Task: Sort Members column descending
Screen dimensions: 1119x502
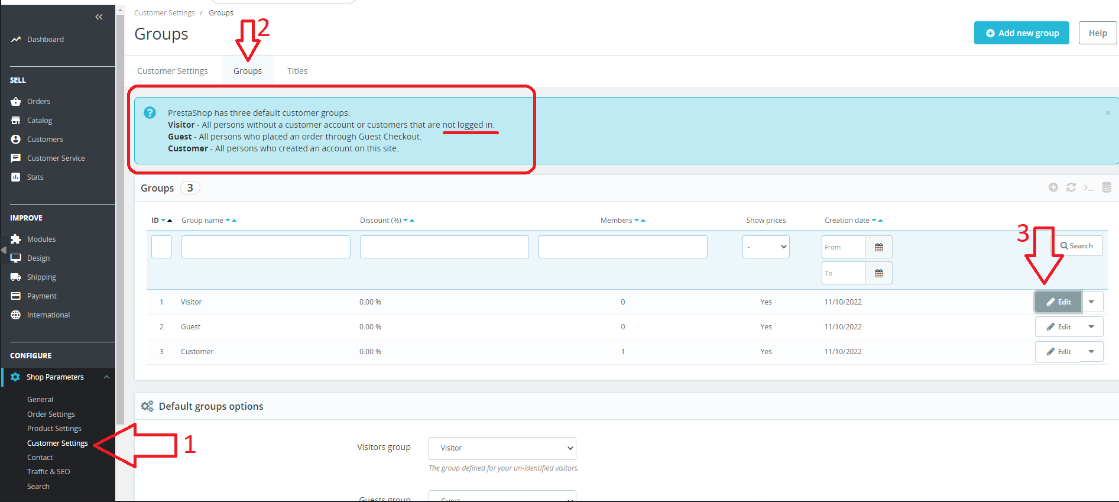Action: point(637,221)
